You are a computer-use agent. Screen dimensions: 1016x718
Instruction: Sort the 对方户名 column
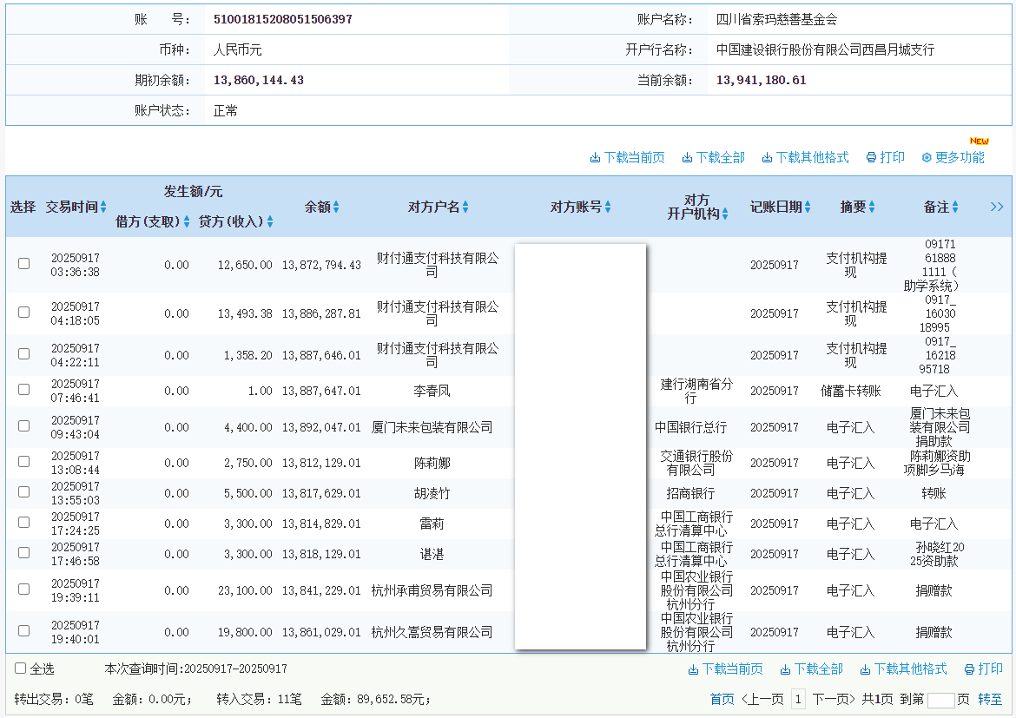(x=465, y=207)
